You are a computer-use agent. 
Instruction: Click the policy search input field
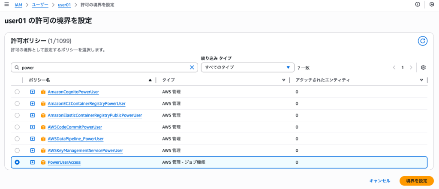pos(103,67)
